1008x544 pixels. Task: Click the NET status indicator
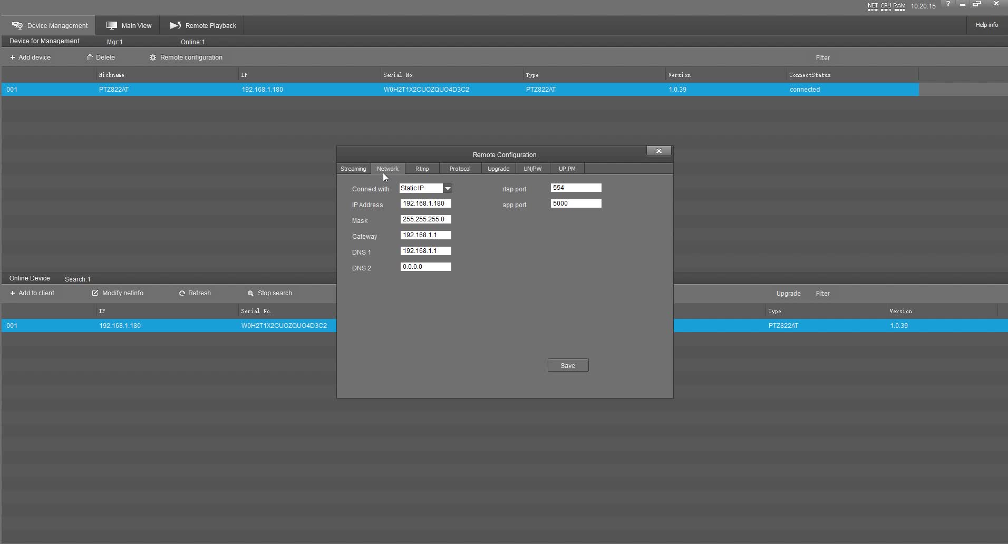(873, 7)
